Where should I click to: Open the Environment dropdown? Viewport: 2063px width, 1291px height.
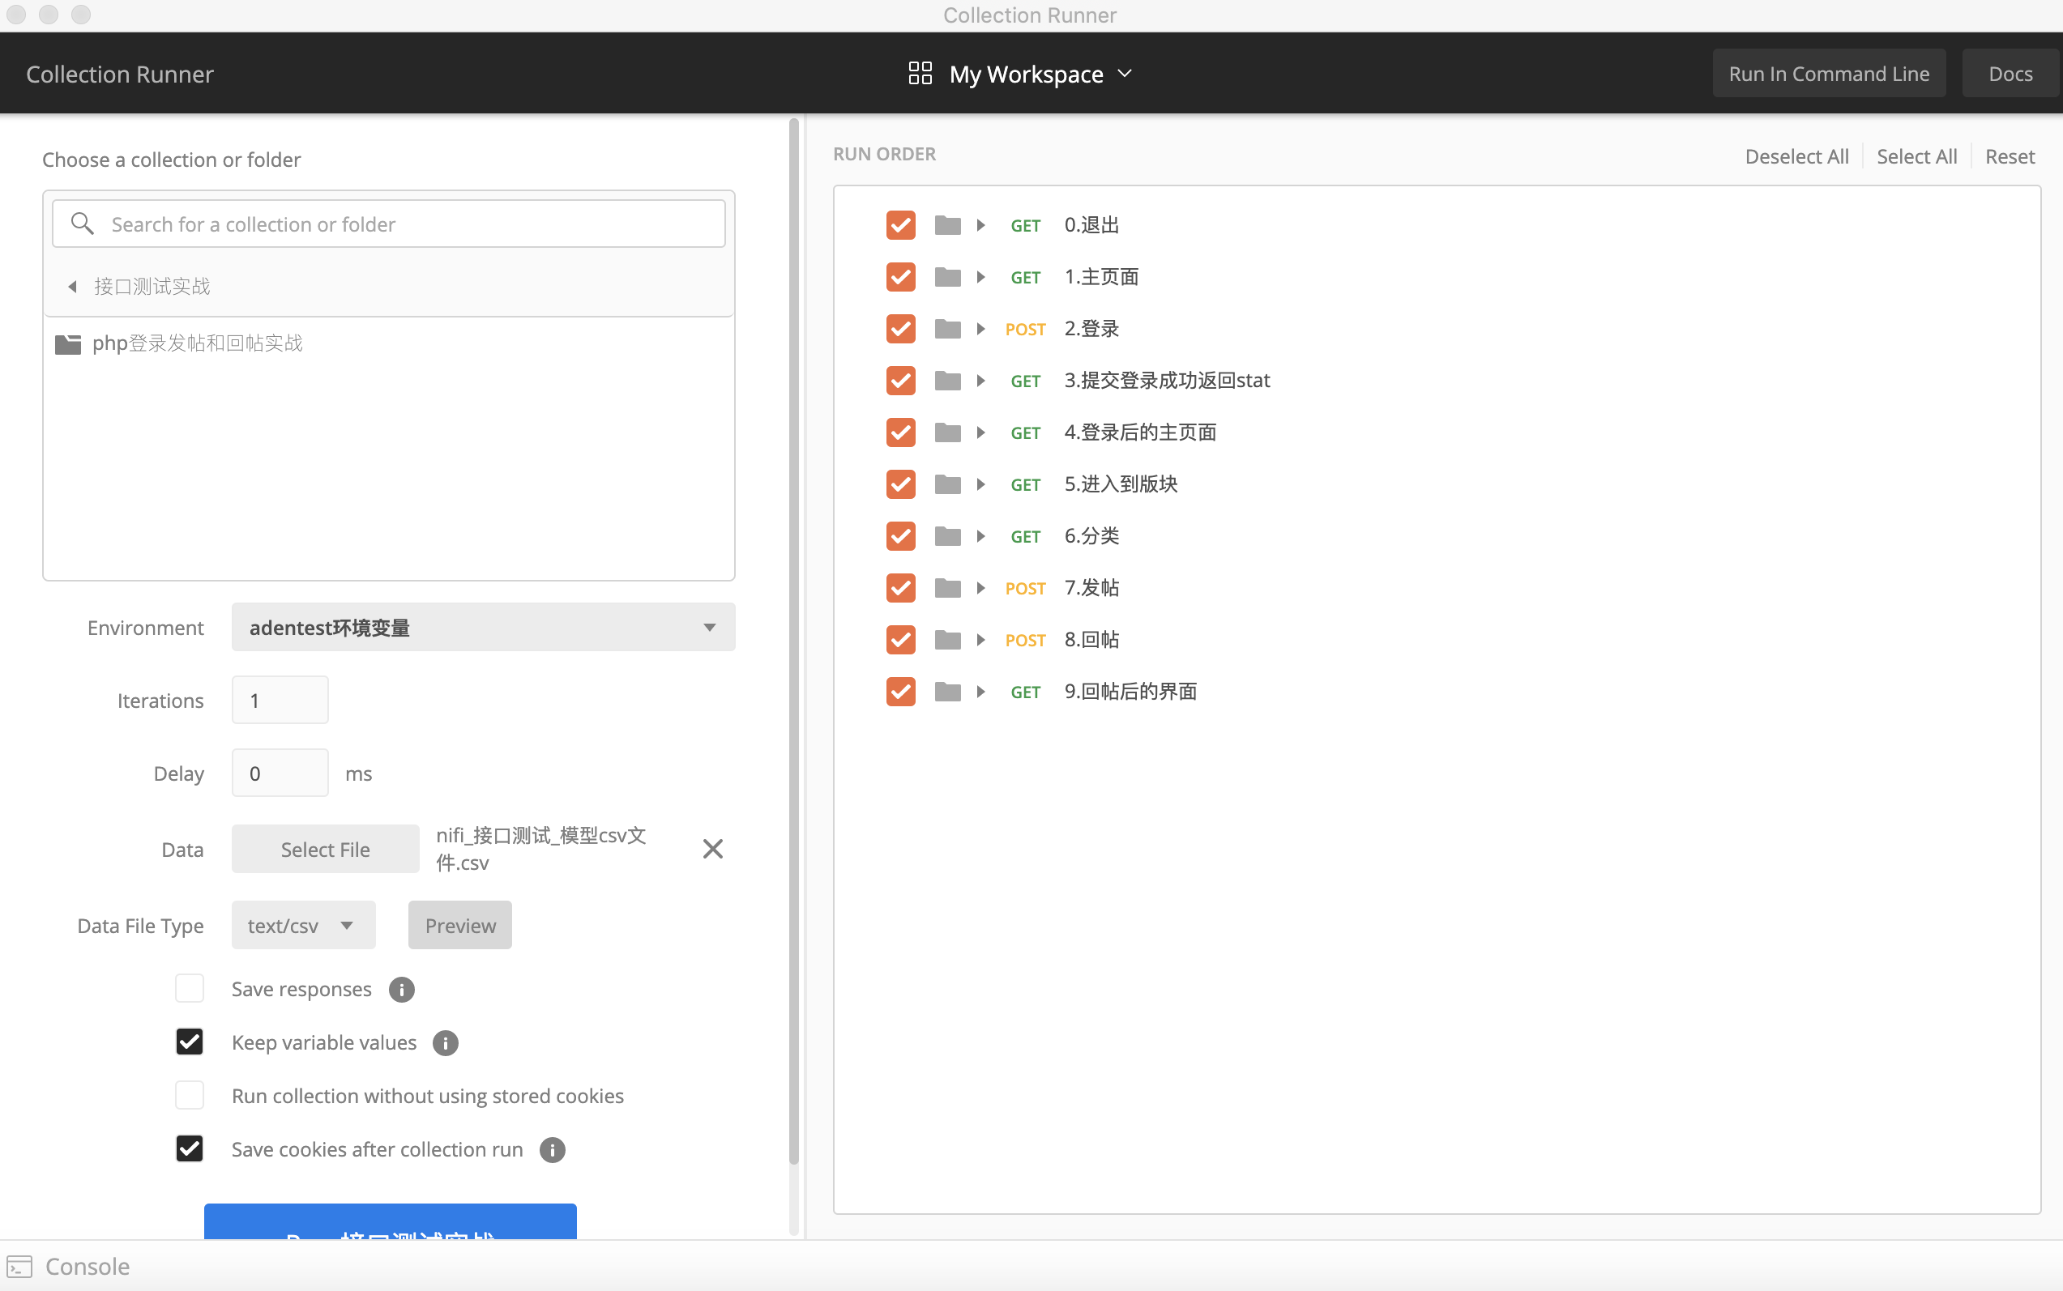483,628
